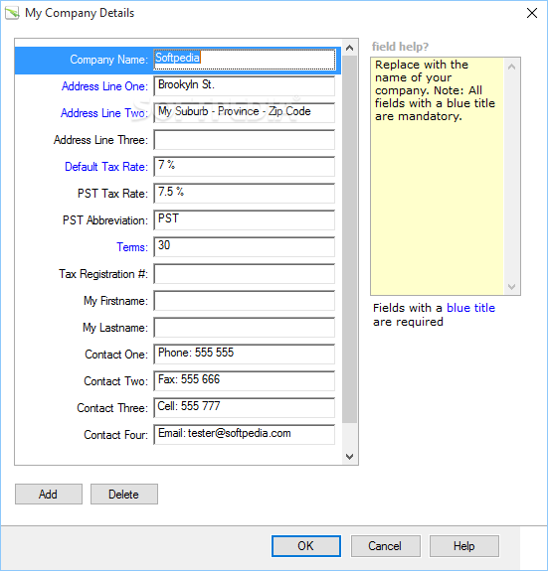Click the Delete button
Viewport: 548px width, 571px height.
tap(124, 495)
